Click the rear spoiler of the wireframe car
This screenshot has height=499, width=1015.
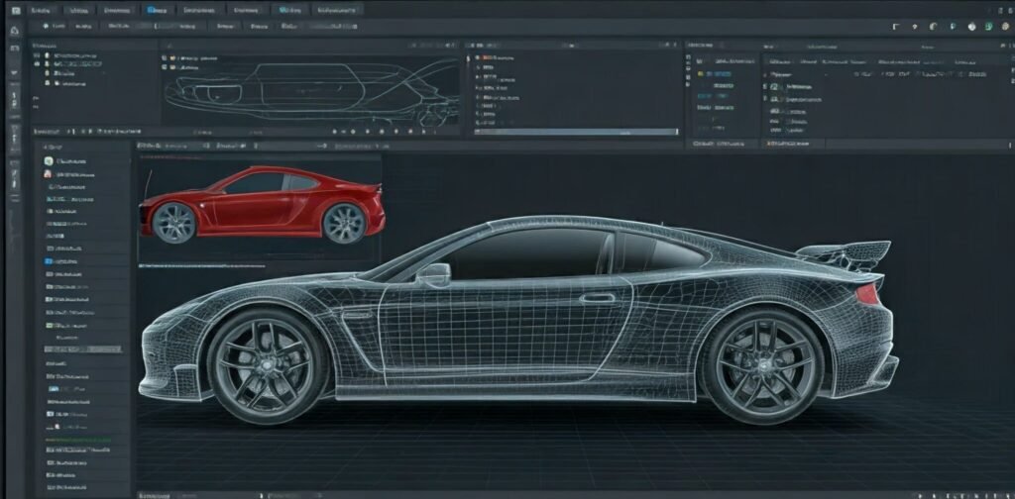tap(846, 253)
